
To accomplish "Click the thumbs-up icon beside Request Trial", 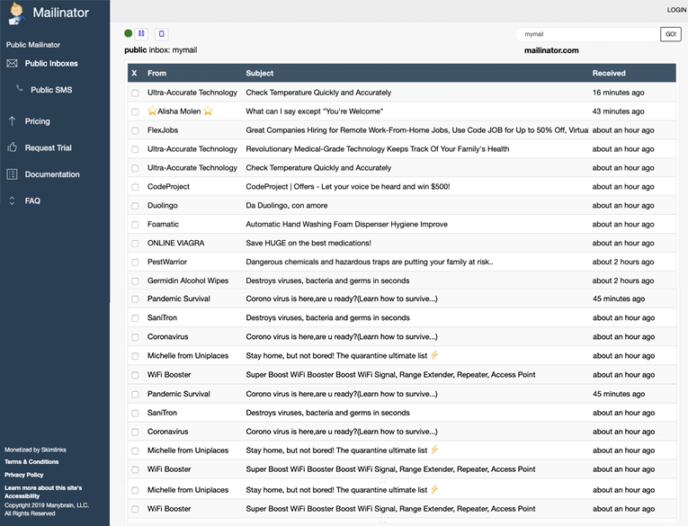I will click(13, 147).
